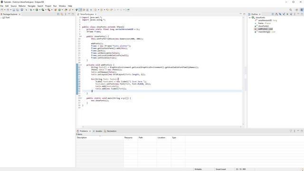Open the Source menu
The image size is (304, 171).
tap(14, 6)
